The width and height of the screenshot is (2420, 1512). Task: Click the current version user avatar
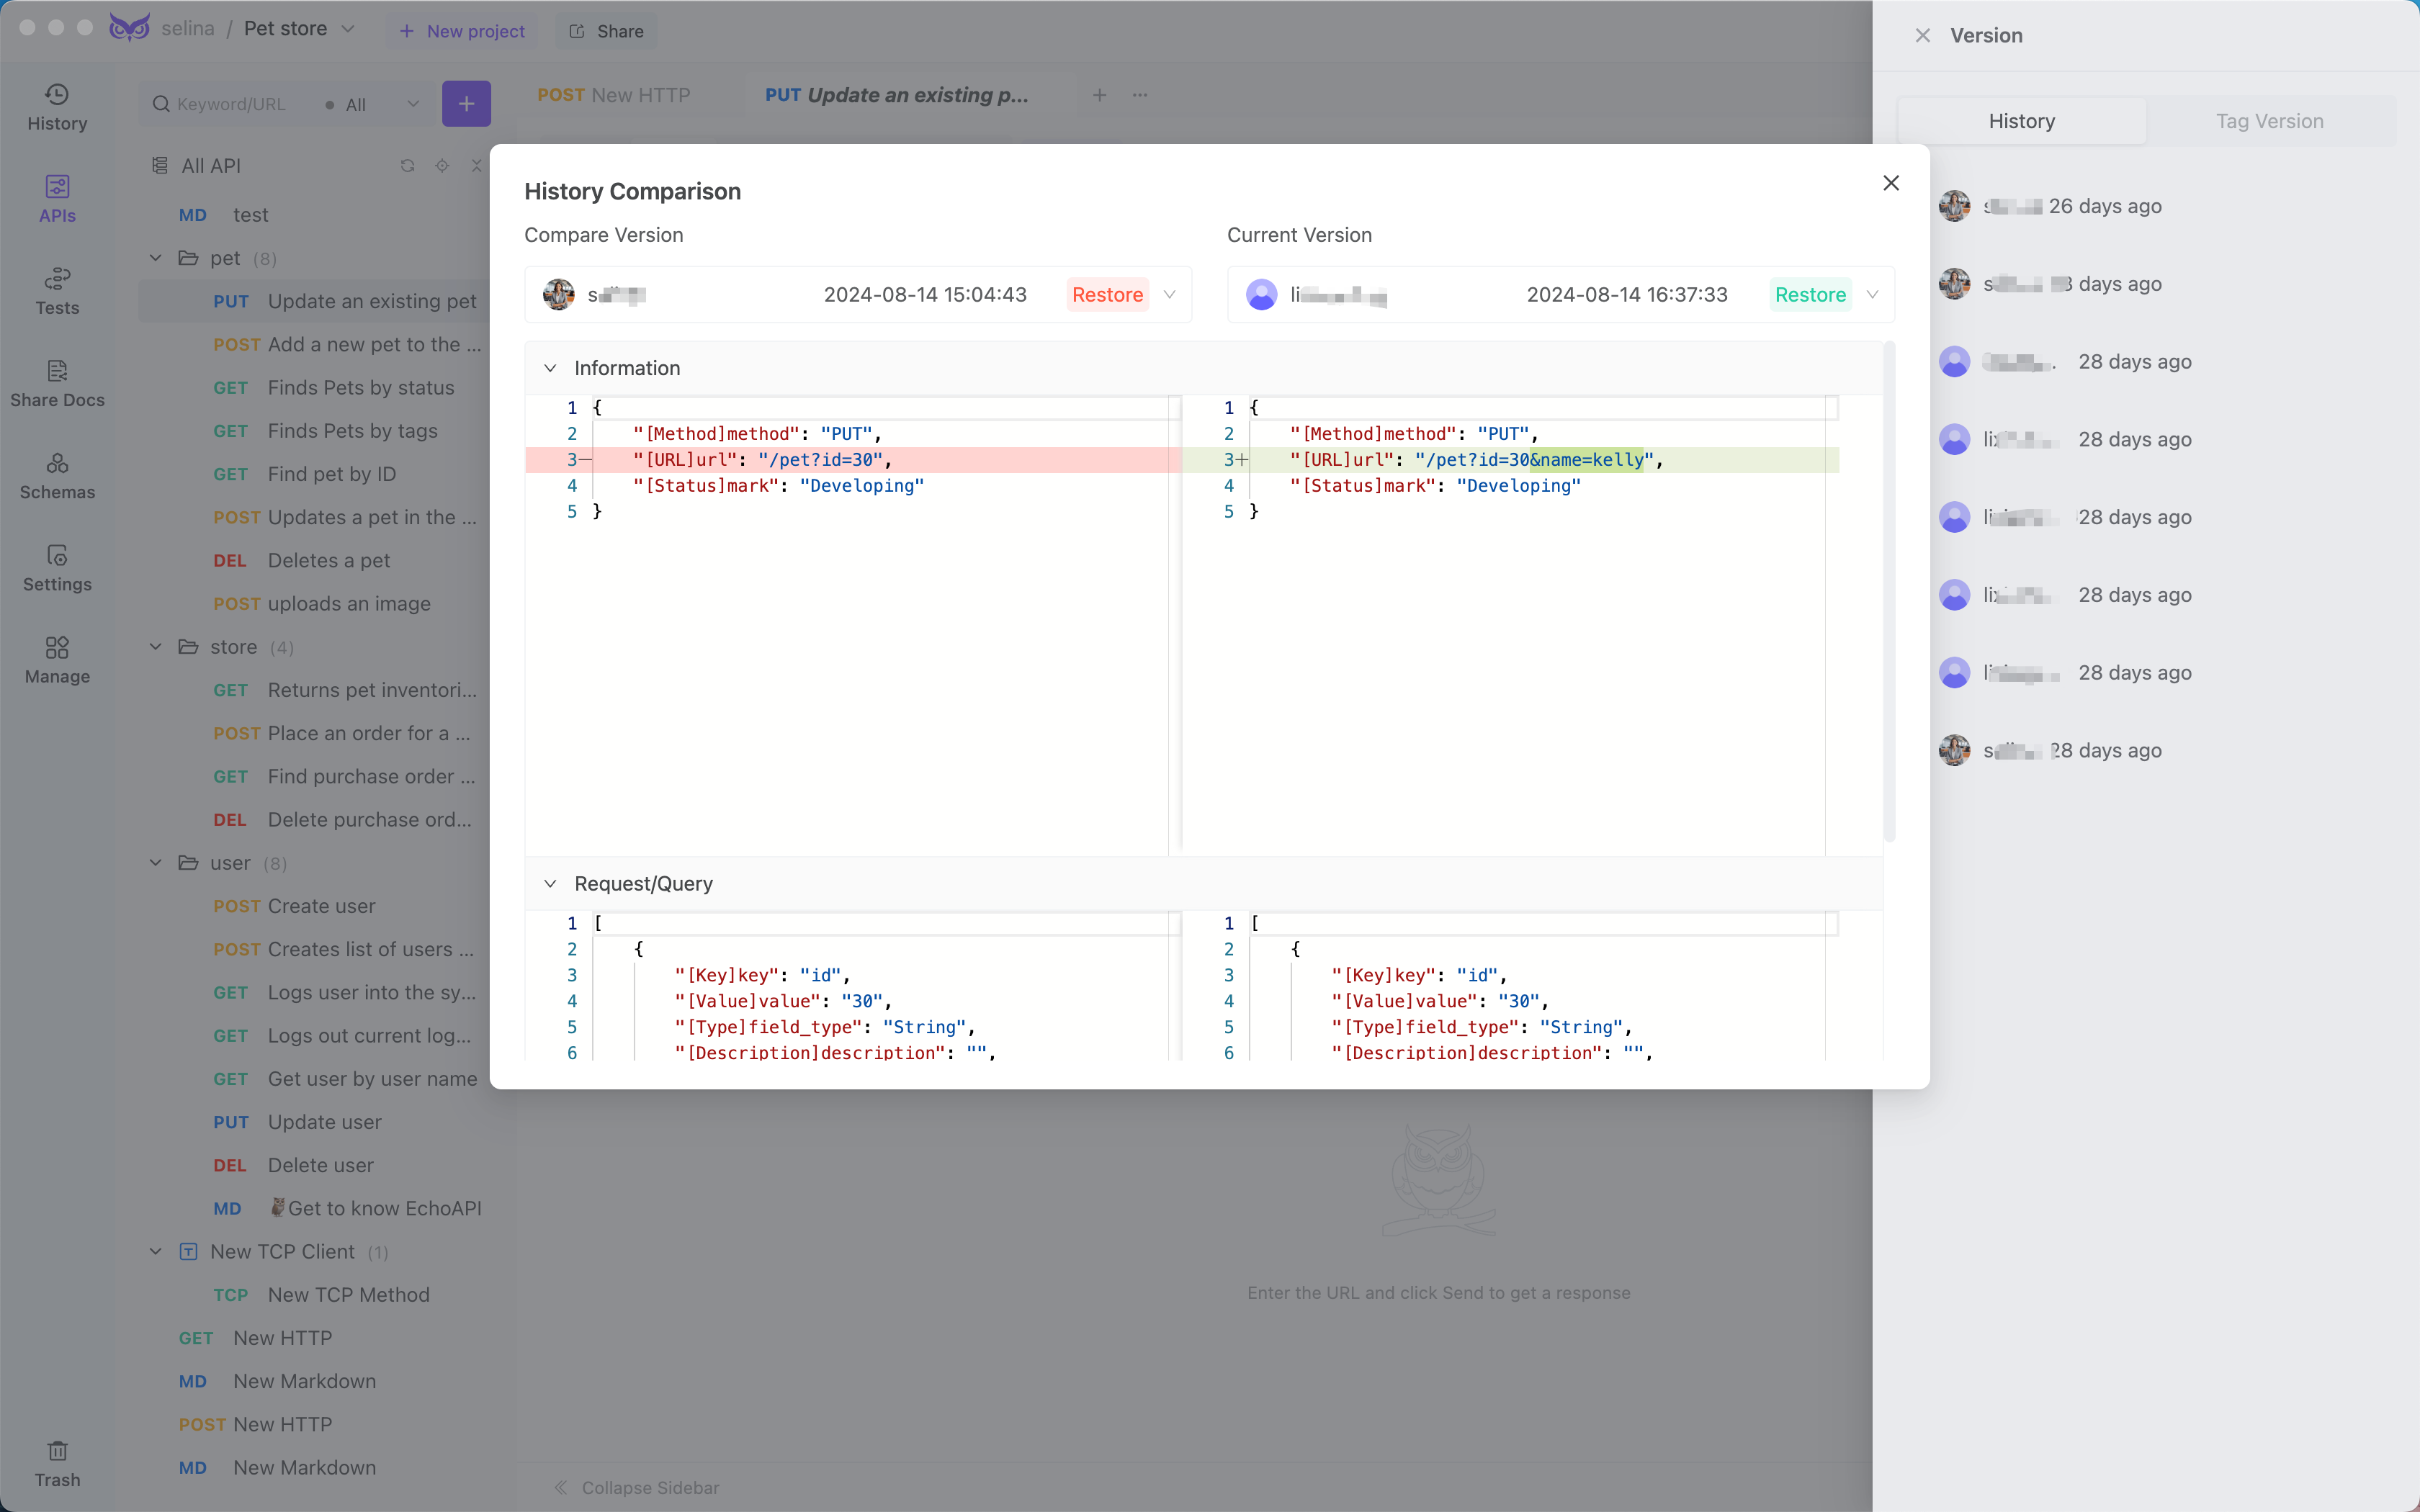click(1261, 295)
